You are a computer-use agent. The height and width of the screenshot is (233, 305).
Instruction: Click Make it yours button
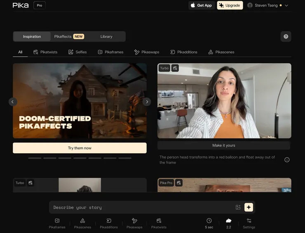224,145
